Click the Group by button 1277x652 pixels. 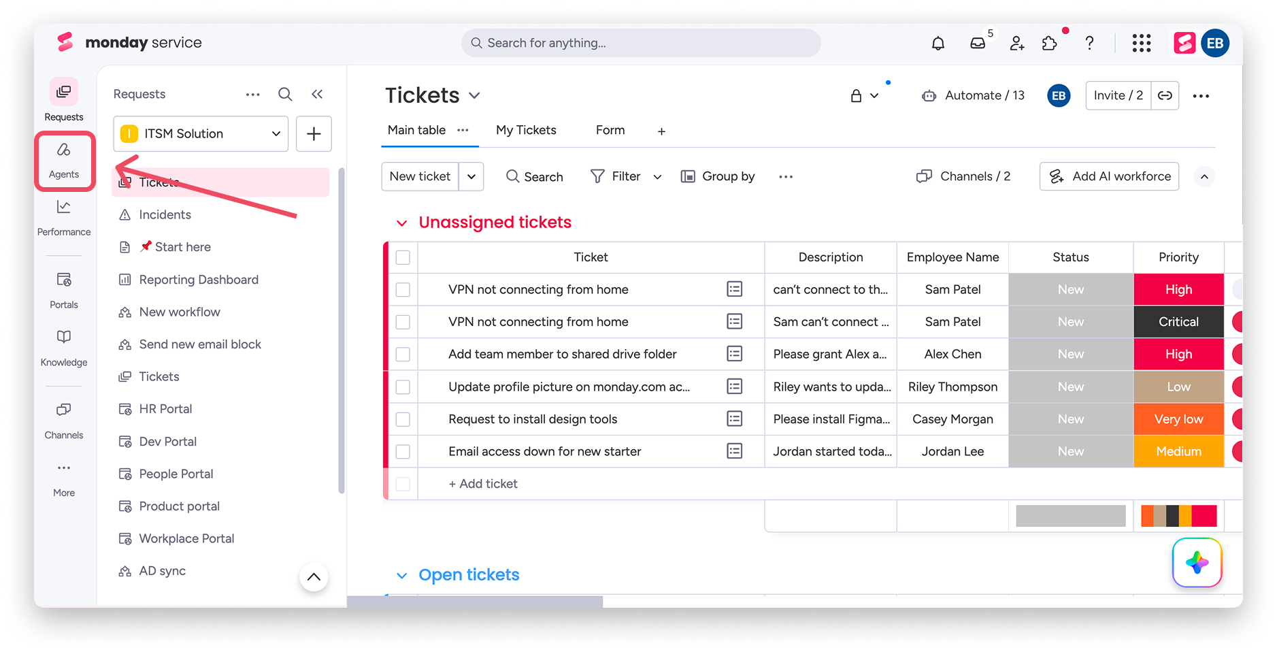718,176
